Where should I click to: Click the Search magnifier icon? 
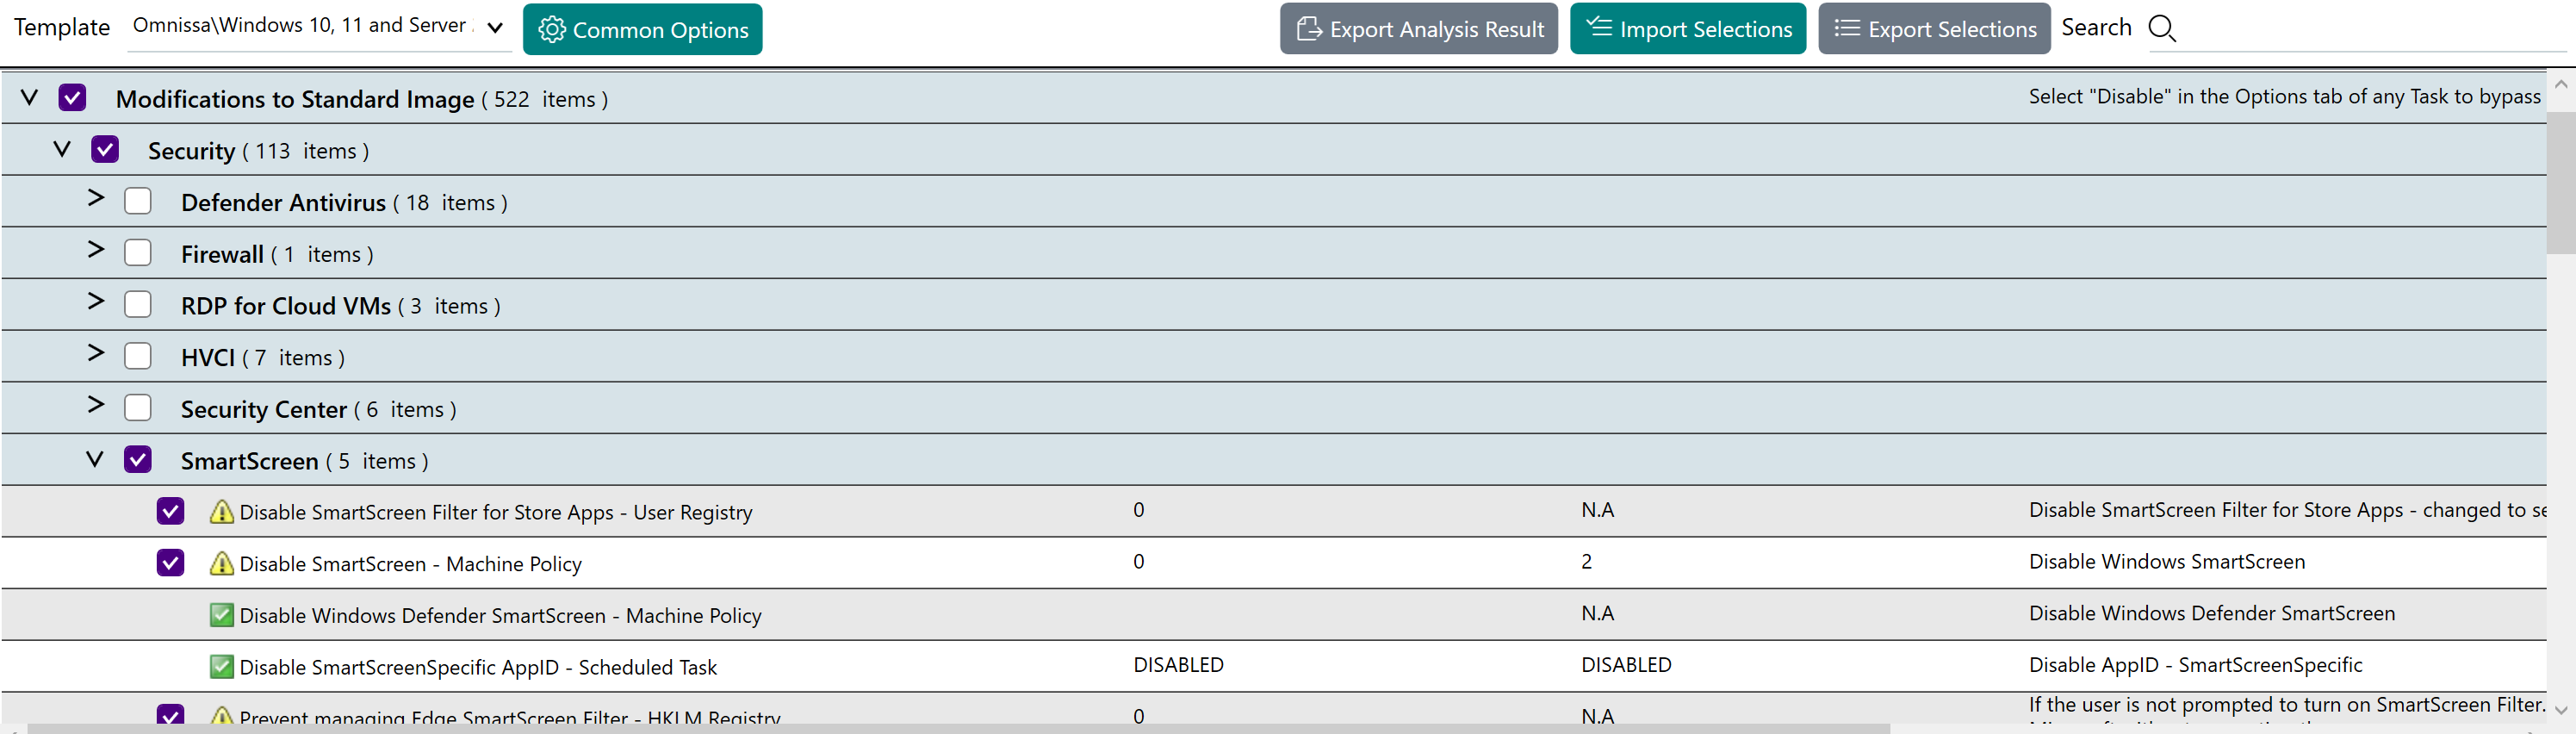[x=2162, y=28]
